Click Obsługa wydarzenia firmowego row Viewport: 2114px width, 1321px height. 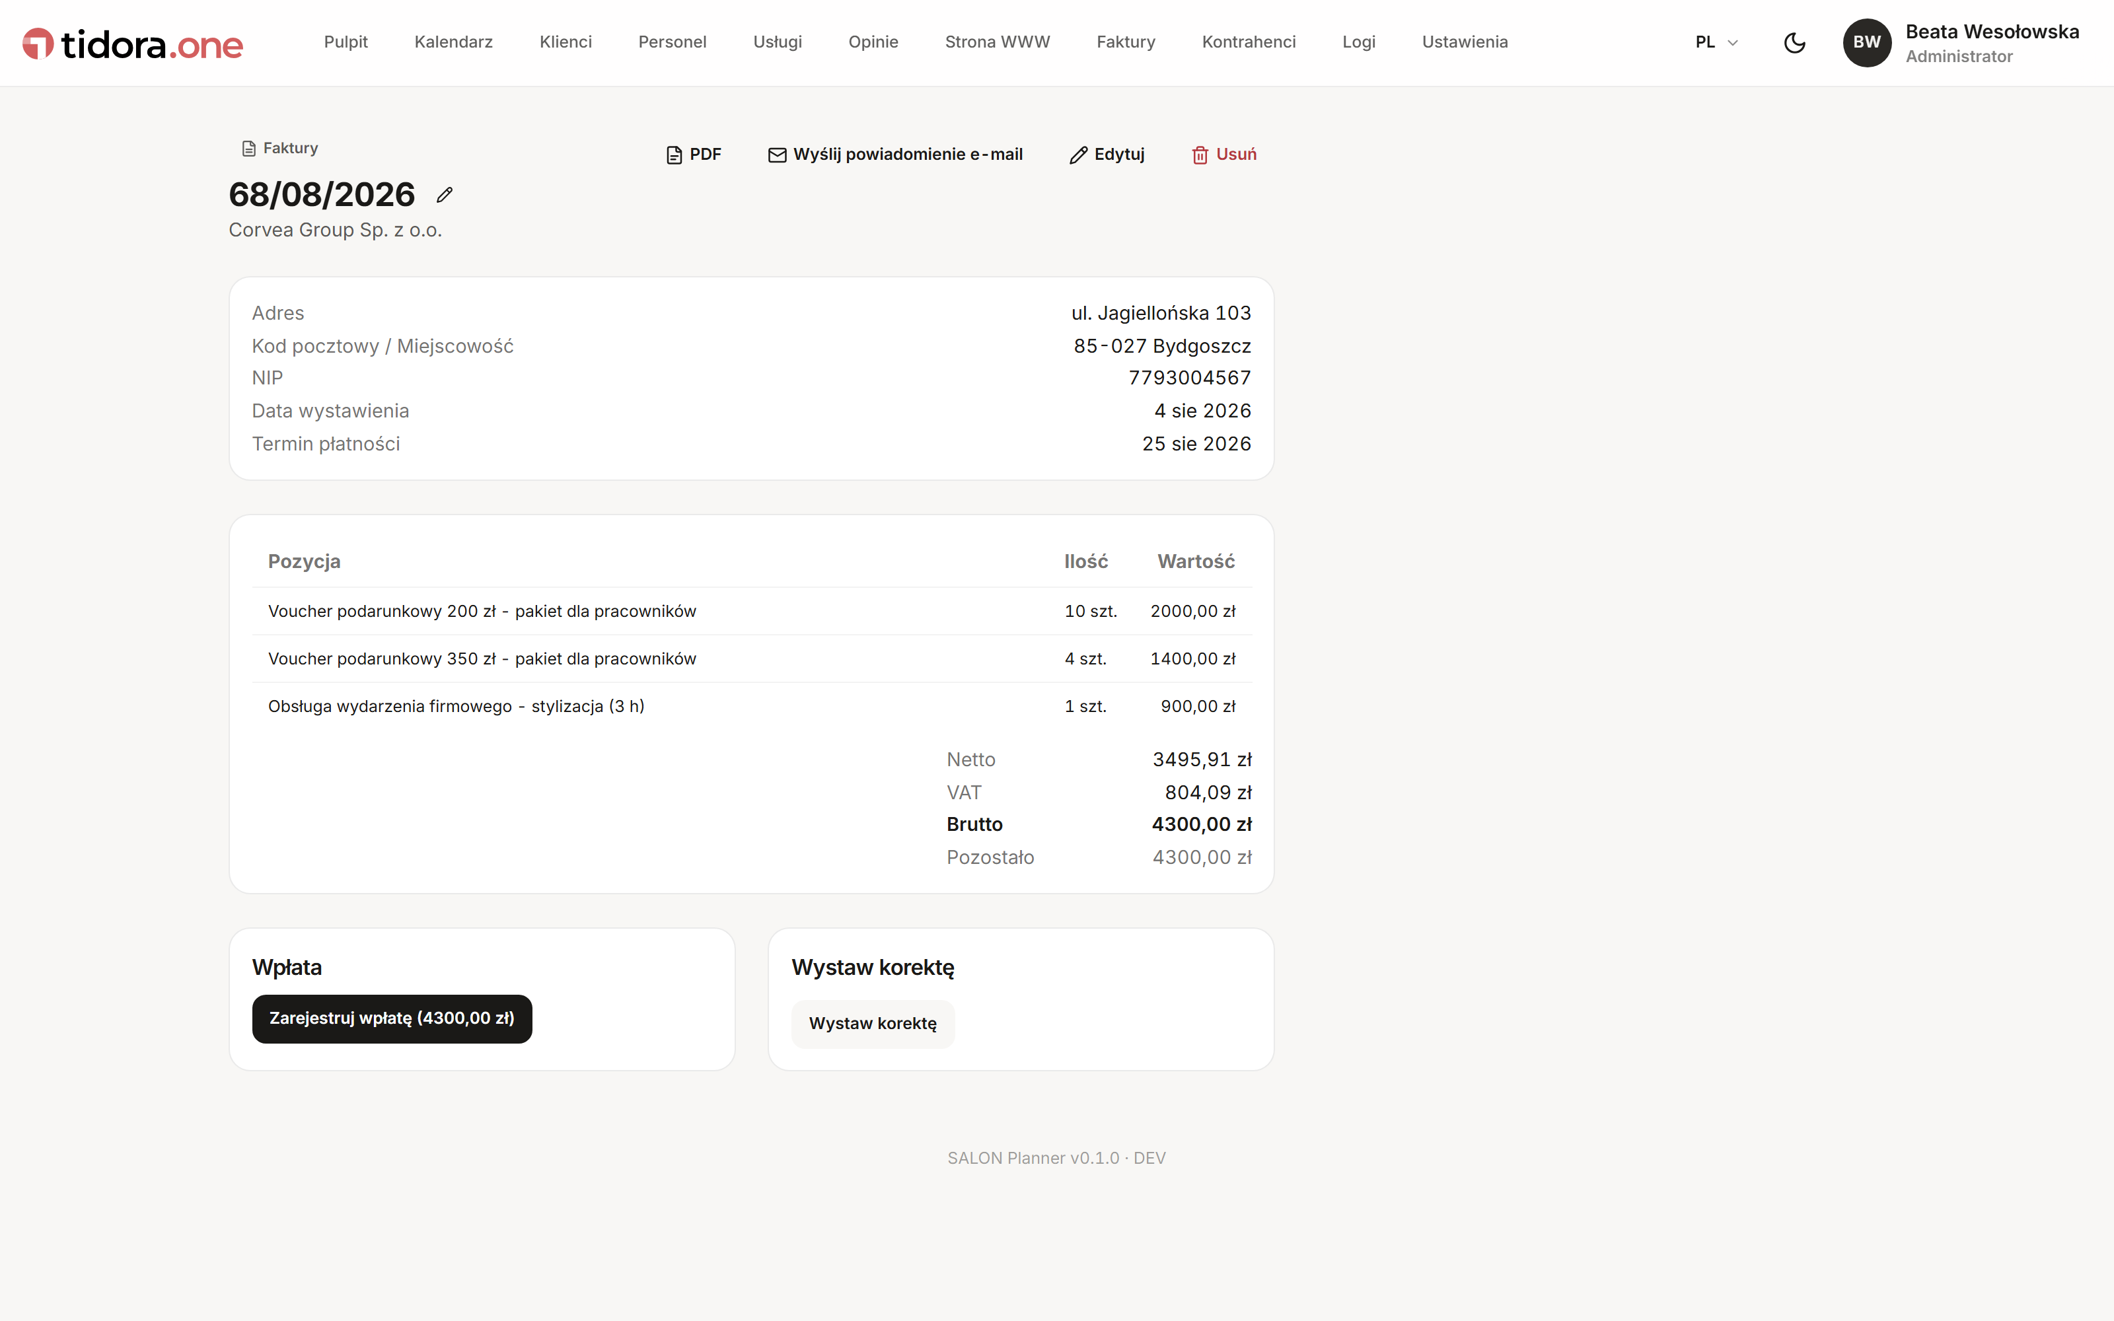(x=751, y=706)
